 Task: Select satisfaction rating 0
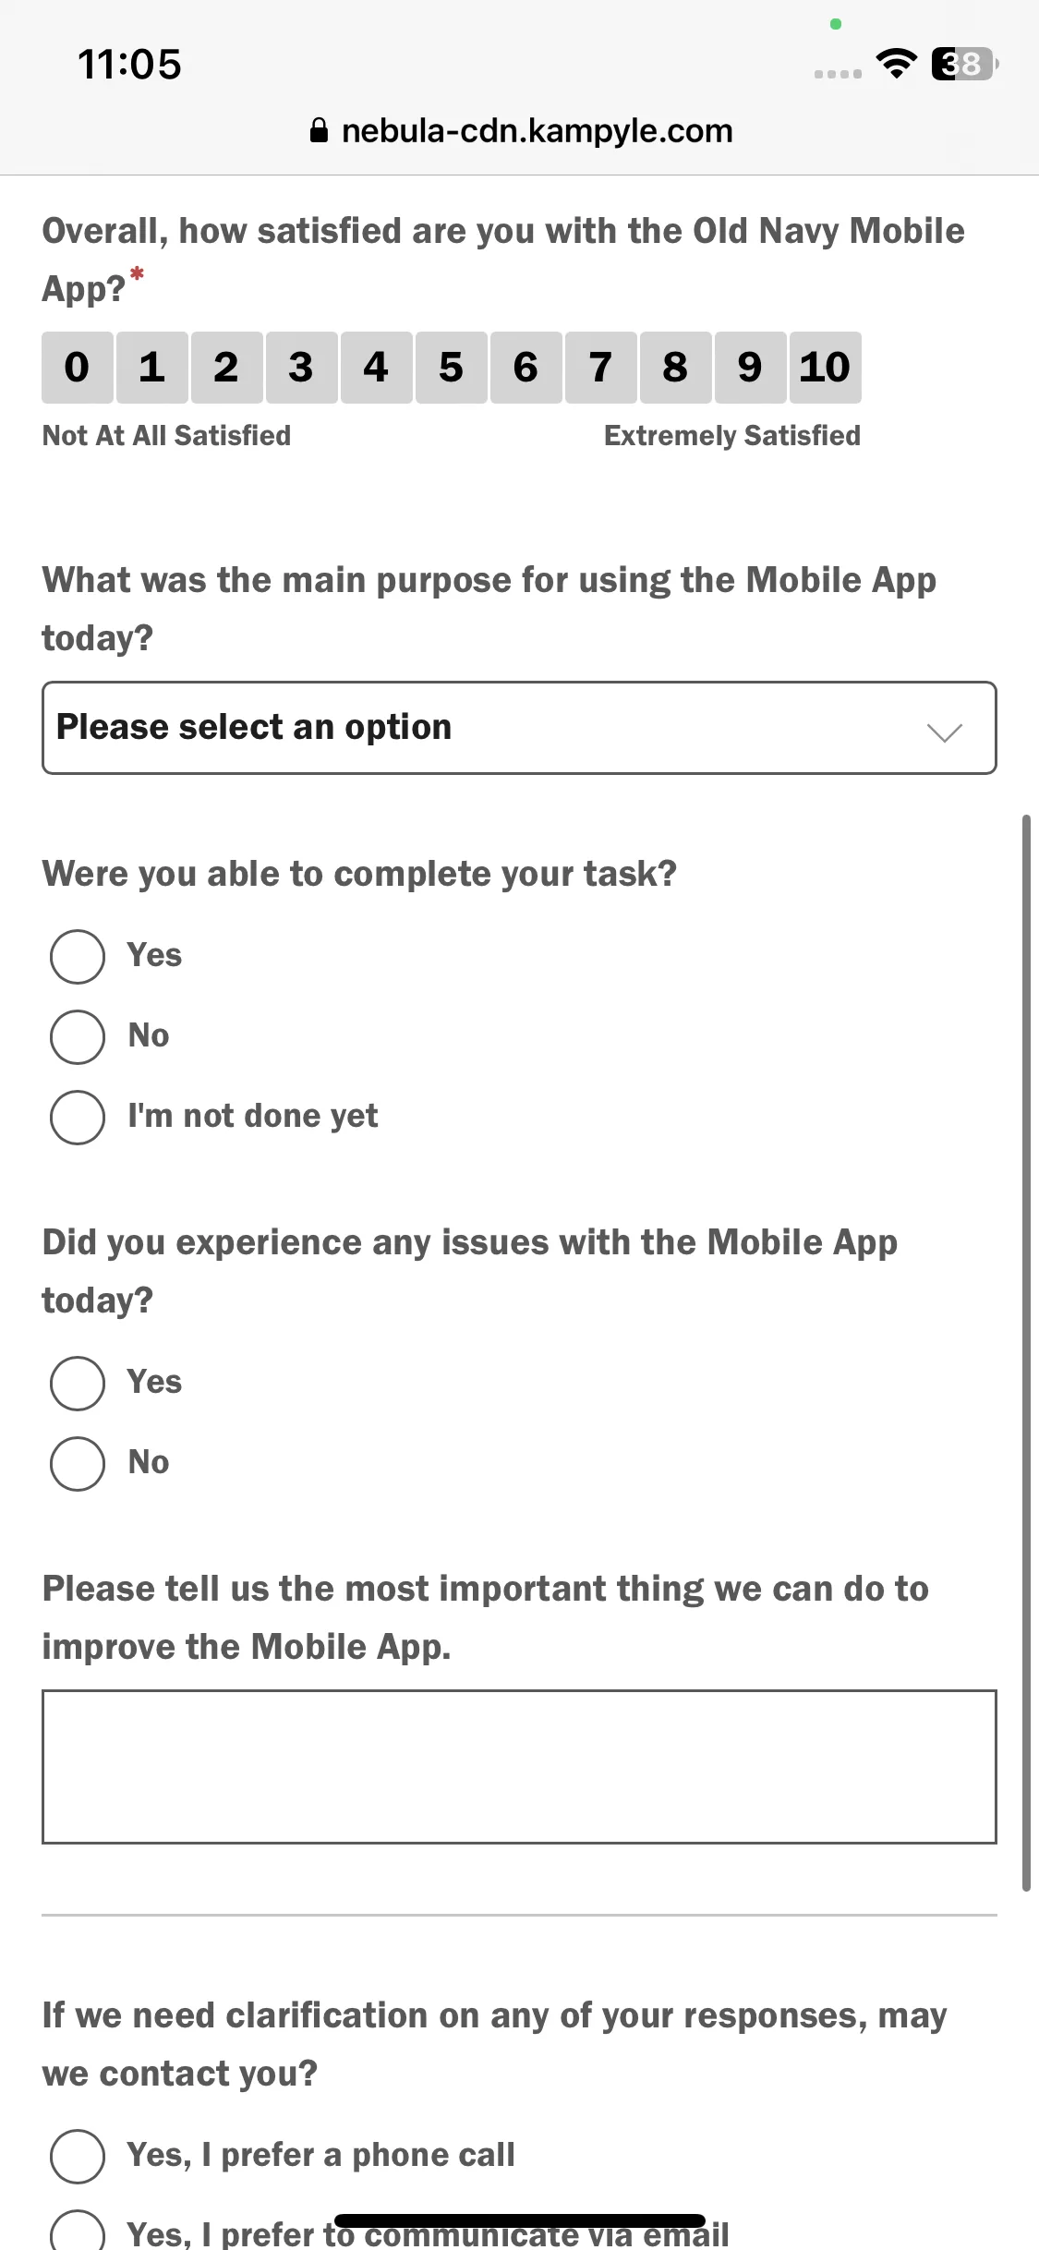pos(78,368)
